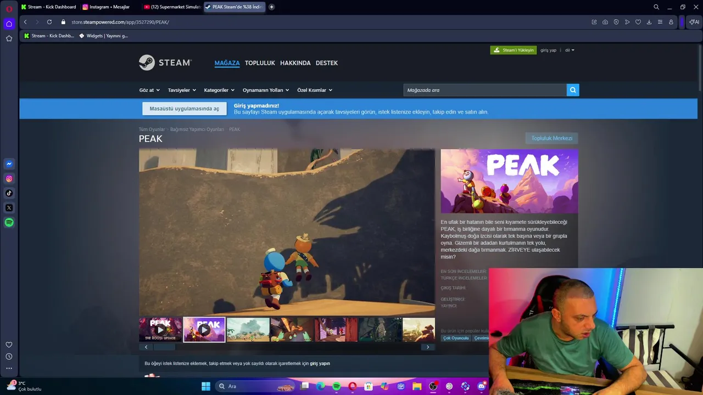The width and height of the screenshot is (703, 395).
Task: Open TikTok in the sidebar
Action: (9, 193)
